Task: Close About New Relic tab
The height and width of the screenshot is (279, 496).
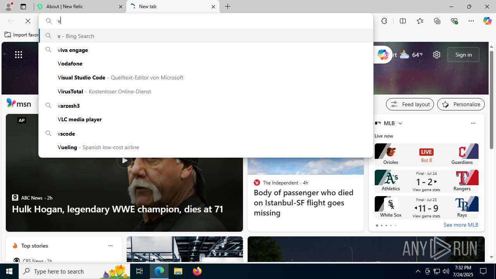Action: pyautogui.click(x=121, y=7)
